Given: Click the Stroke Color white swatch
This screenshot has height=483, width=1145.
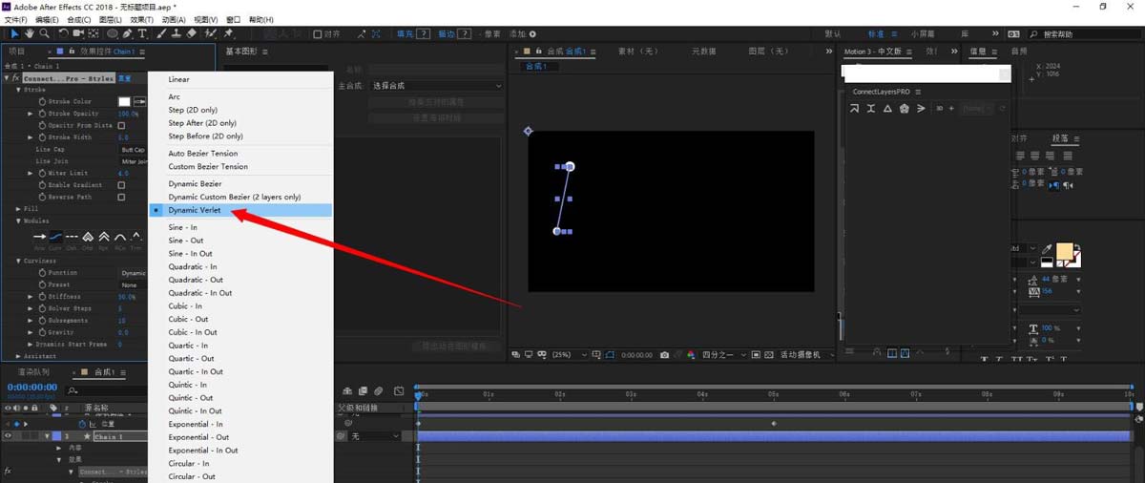Looking at the screenshot, I should point(124,101).
